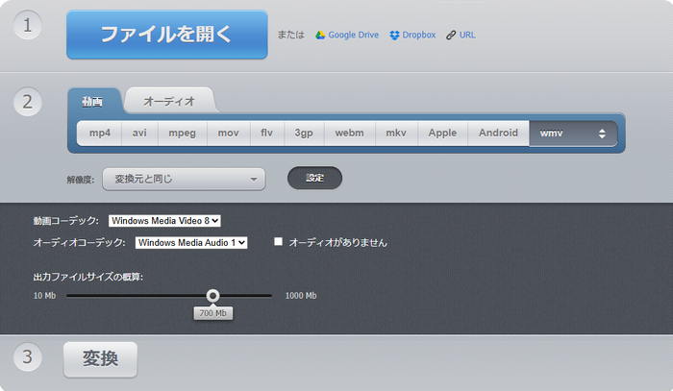Click the '1000 Mb' maximum size label
Viewport: 673px width, 391px height.
[301, 296]
